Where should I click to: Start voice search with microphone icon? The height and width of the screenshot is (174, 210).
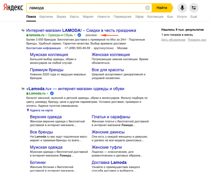point(182,8)
